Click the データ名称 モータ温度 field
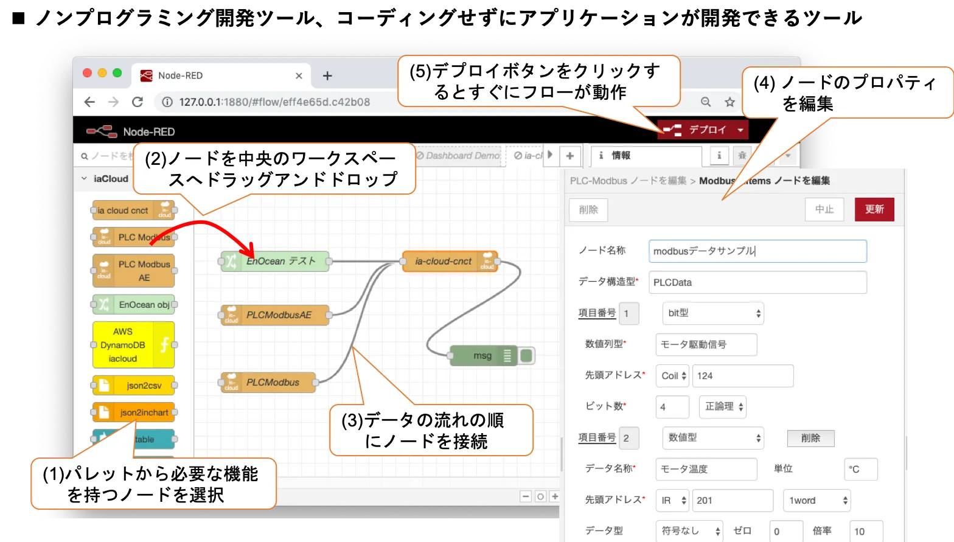 tap(706, 469)
